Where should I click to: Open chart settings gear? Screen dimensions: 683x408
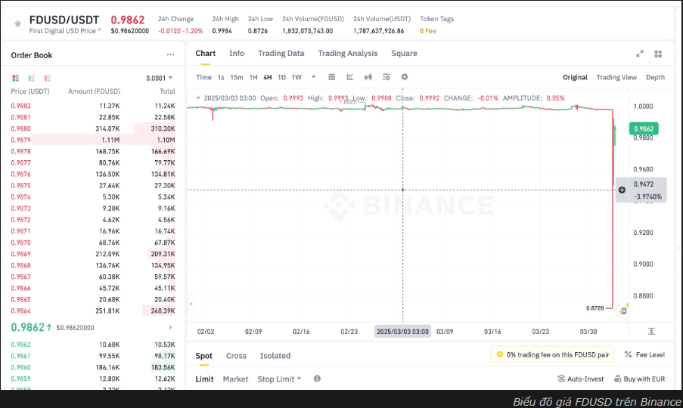405,77
